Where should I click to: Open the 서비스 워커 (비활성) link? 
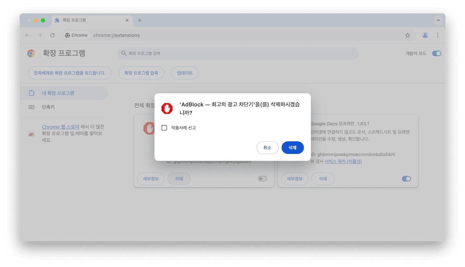point(343,162)
